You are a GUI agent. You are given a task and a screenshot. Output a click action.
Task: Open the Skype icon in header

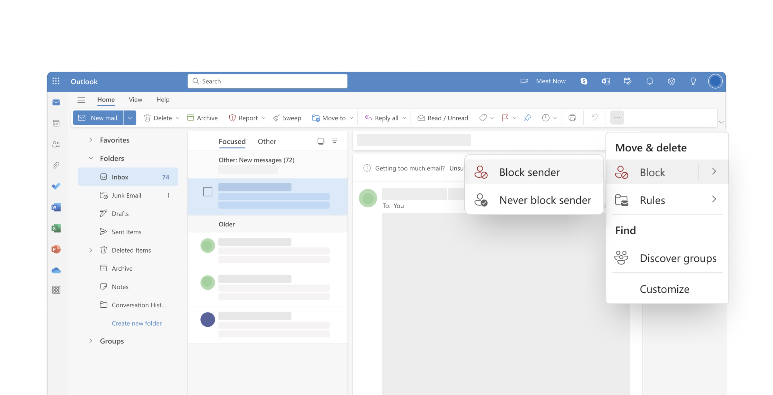tap(584, 81)
